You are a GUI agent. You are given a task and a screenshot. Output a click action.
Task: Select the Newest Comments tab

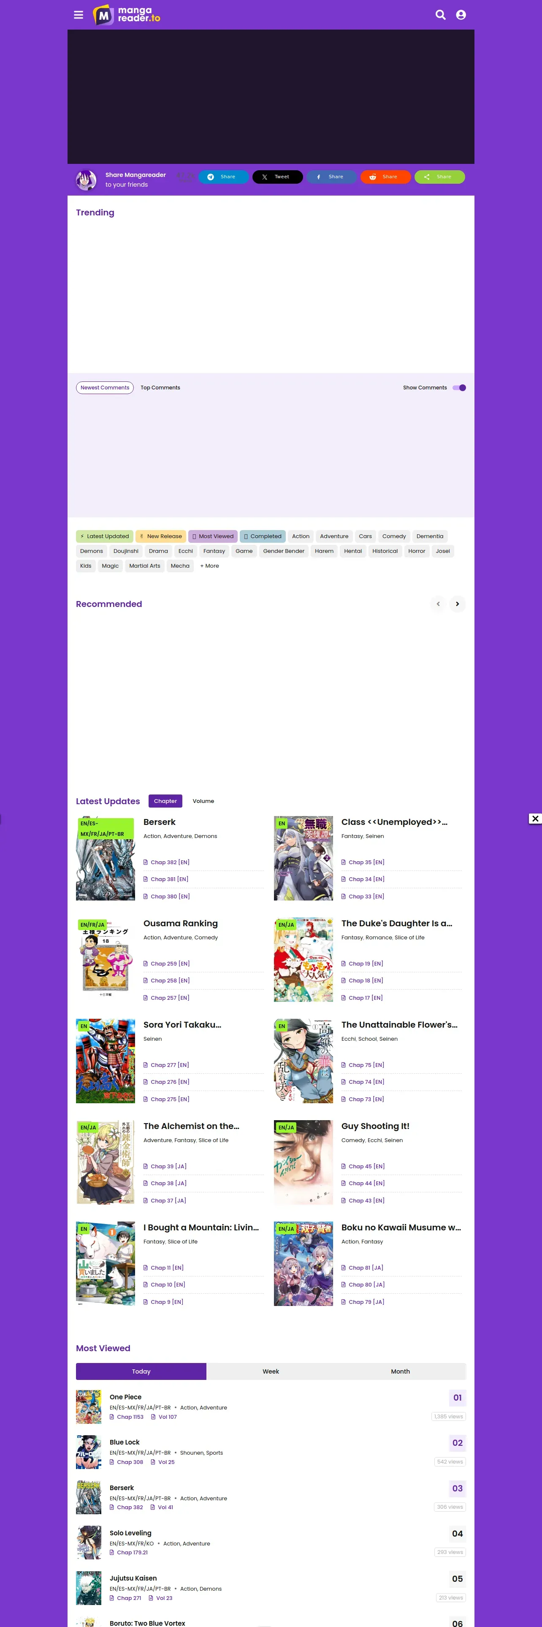105,388
